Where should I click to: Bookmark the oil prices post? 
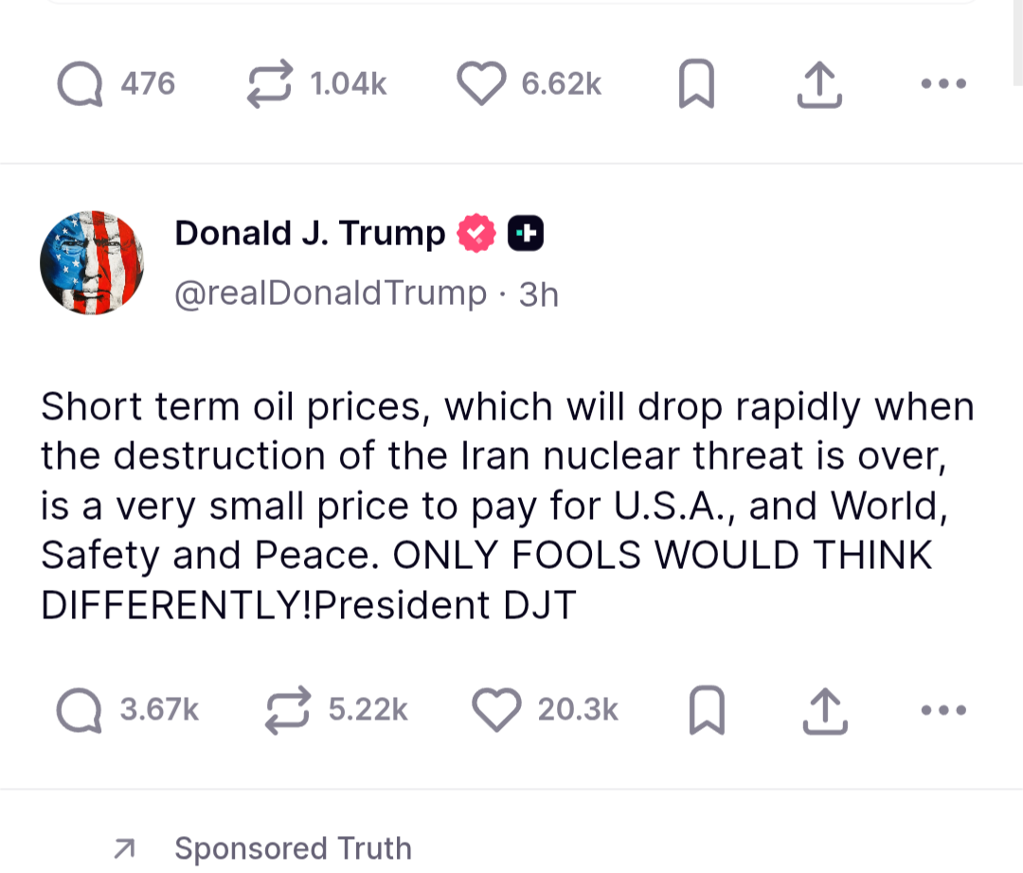[x=707, y=711]
